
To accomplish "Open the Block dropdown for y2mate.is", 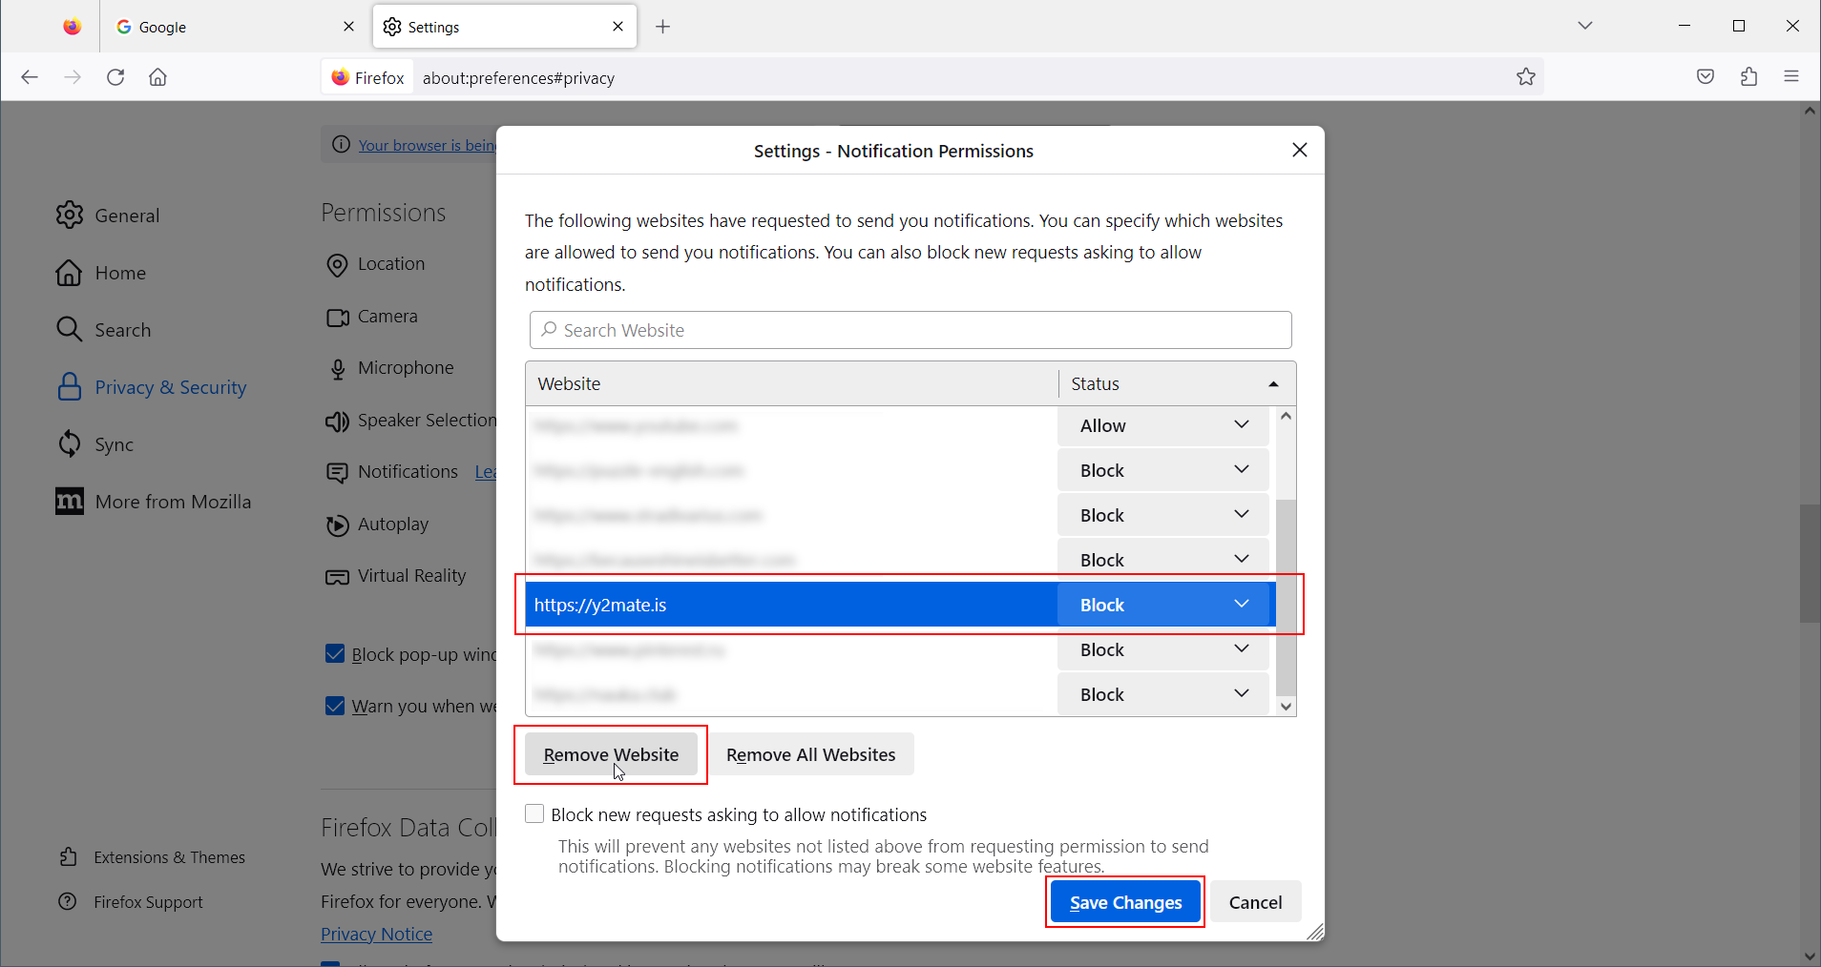I will (x=1240, y=604).
